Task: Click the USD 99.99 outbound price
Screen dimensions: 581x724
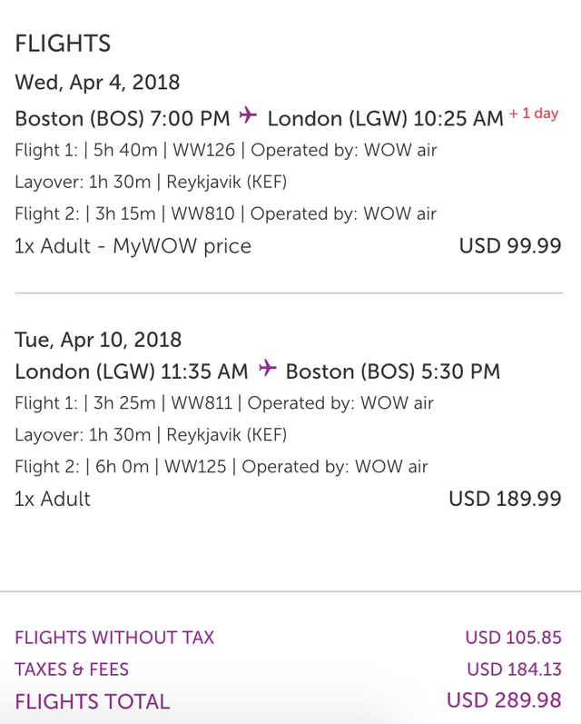Action: click(511, 246)
